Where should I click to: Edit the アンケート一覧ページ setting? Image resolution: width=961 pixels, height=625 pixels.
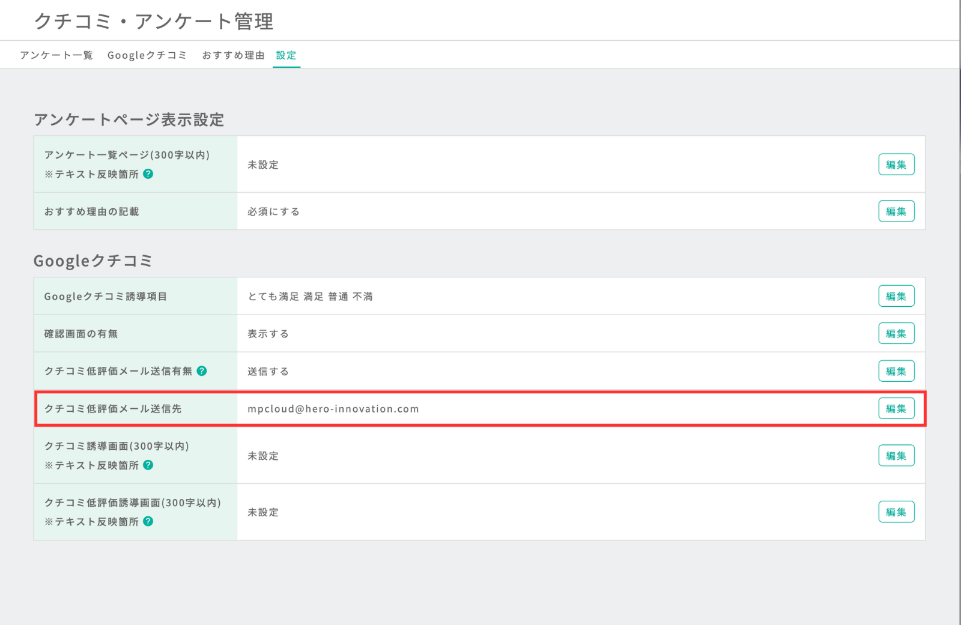[x=896, y=165]
